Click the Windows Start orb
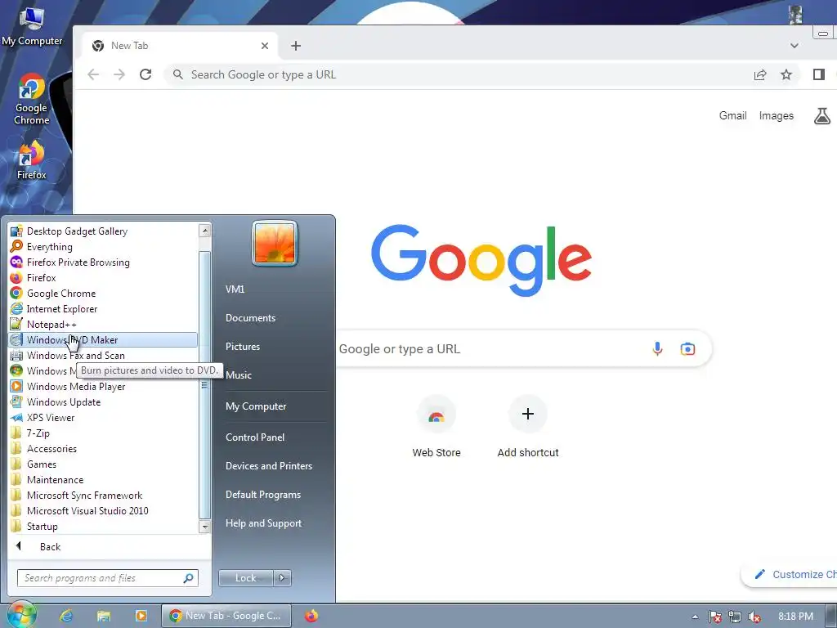Image resolution: width=837 pixels, height=628 pixels. coord(20,615)
